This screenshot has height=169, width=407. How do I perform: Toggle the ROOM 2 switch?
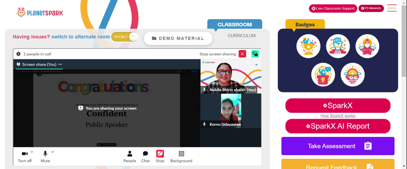tap(125, 37)
